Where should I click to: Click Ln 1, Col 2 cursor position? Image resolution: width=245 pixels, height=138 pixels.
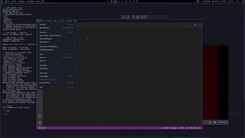tap(165, 128)
